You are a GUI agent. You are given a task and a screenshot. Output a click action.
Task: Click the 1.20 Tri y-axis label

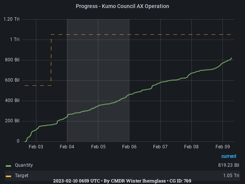pyautogui.click(x=11, y=19)
